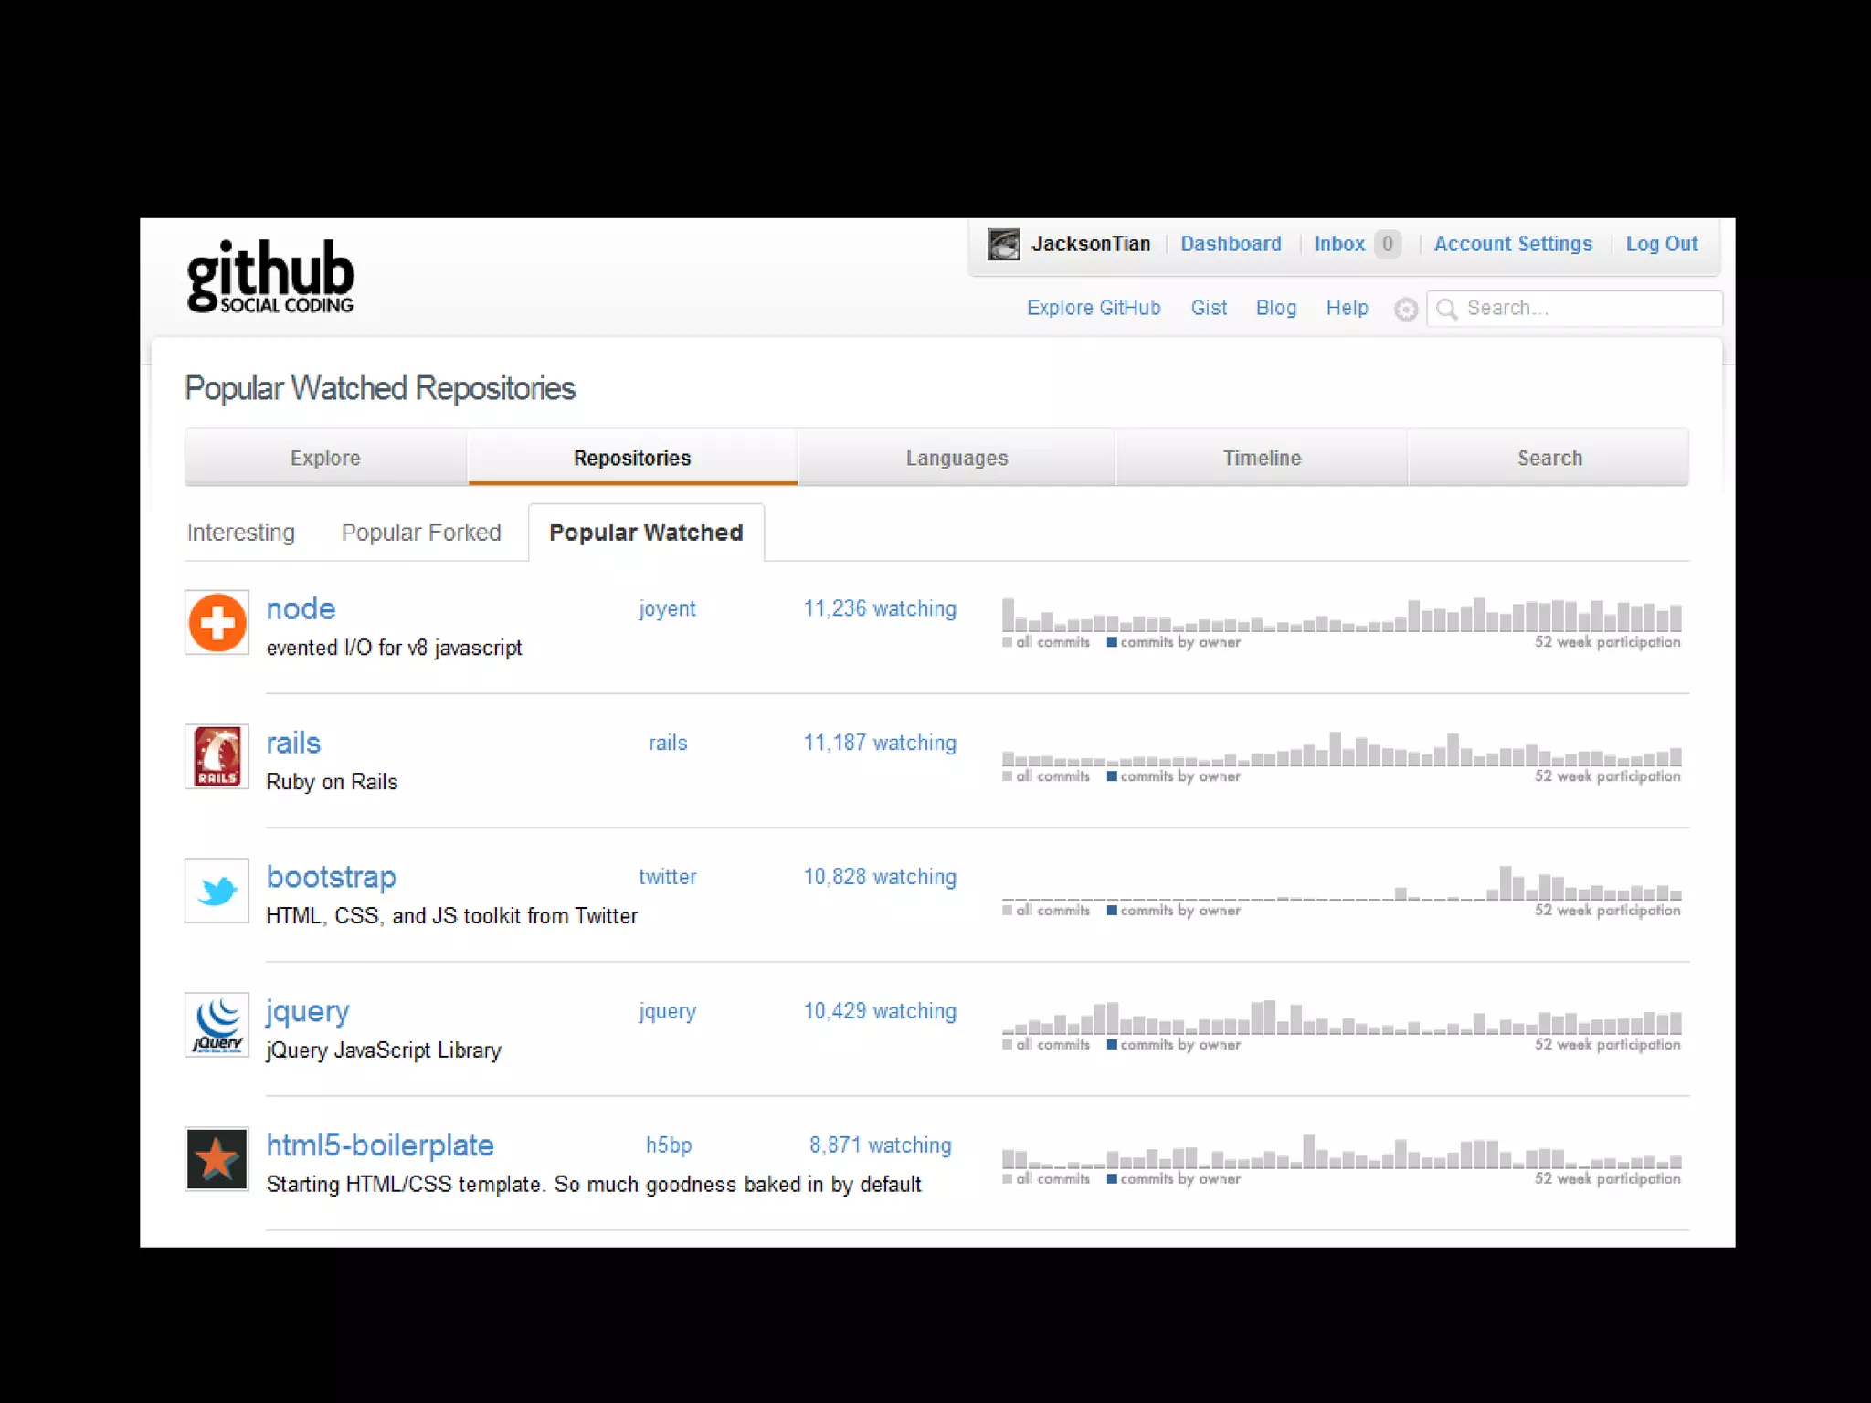Viewport: 1871px width, 1403px height.
Task: Click the html5-boilerplate star icon
Action: [x=217, y=1158]
